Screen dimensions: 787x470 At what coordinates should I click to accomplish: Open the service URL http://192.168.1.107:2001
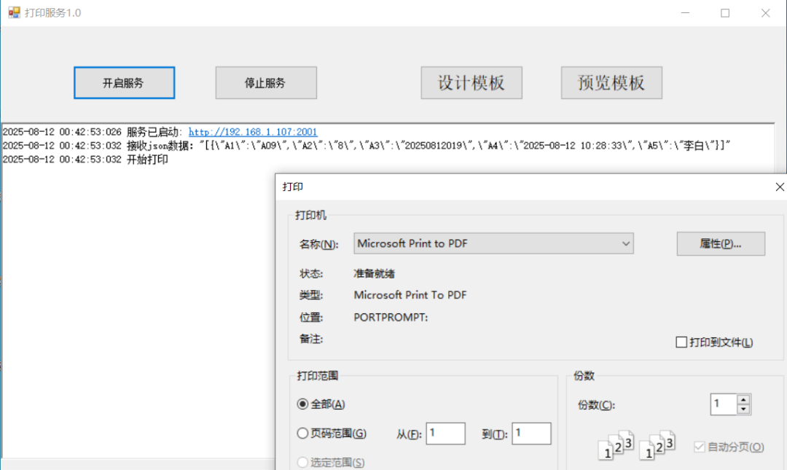(253, 132)
